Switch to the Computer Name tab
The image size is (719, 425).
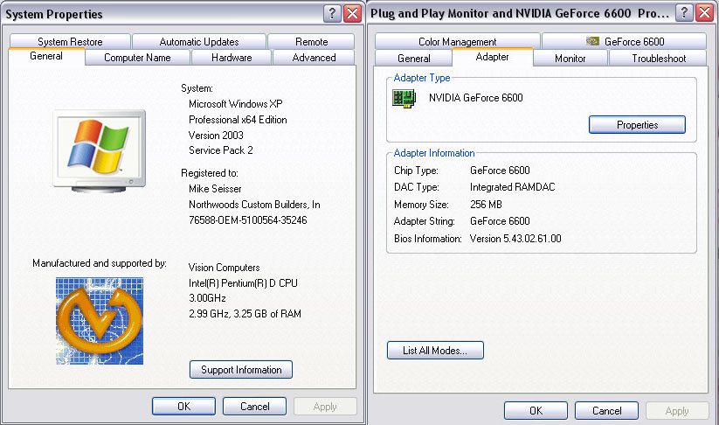point(137,58)
